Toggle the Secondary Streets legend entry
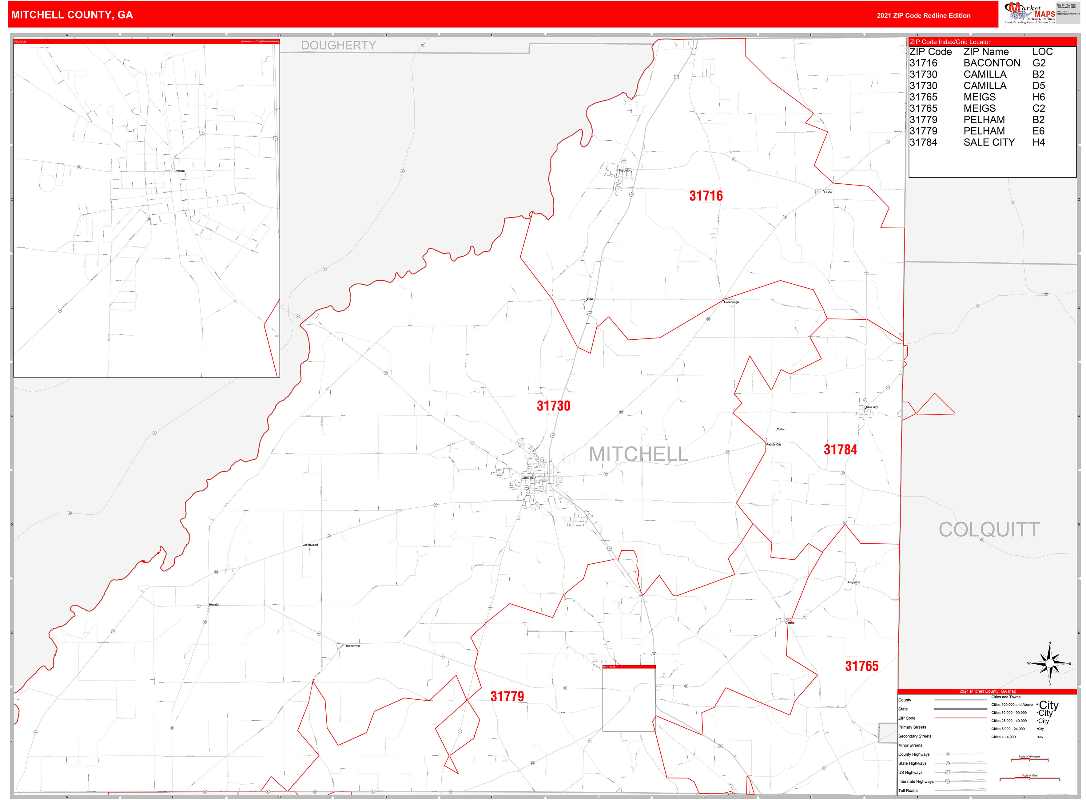 tap(915, 737)
